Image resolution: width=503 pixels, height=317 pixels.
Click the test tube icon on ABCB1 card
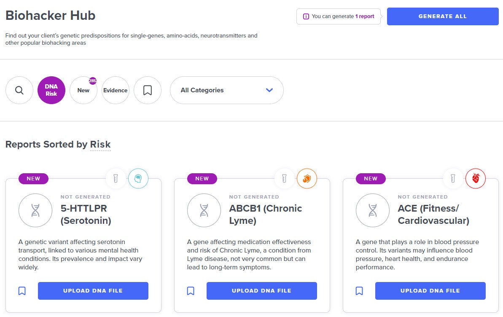coord(285,179)
